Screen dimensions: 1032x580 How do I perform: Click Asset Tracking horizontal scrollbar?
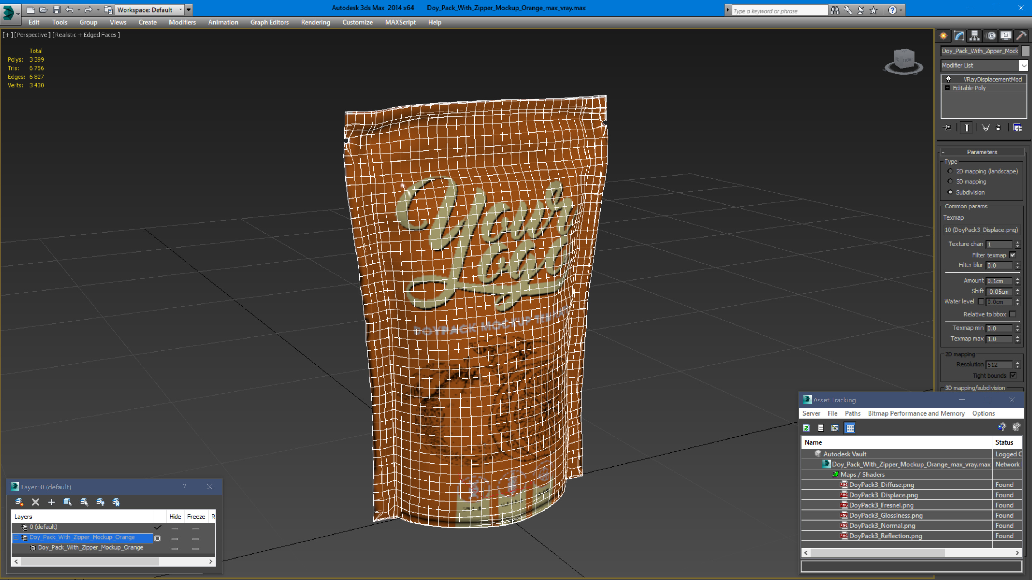point(877,553)
